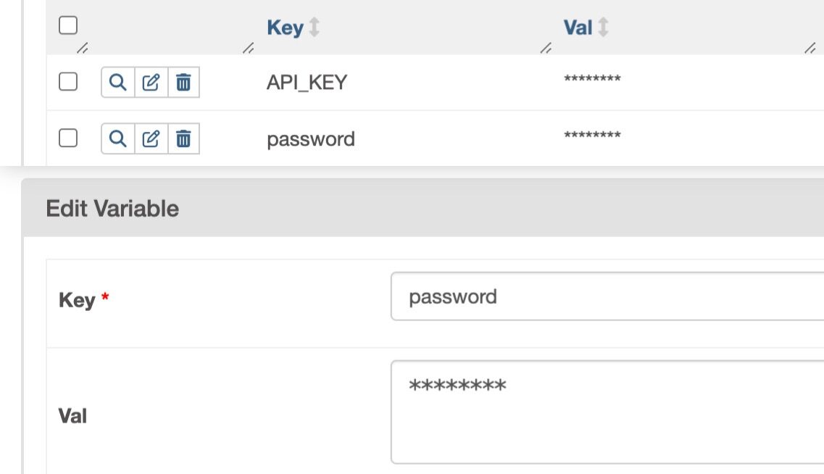Click the delete trash icon for API_KEY

[184, 83]
